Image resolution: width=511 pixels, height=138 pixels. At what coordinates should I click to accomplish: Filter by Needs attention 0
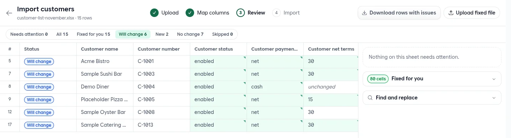(29, 34)
